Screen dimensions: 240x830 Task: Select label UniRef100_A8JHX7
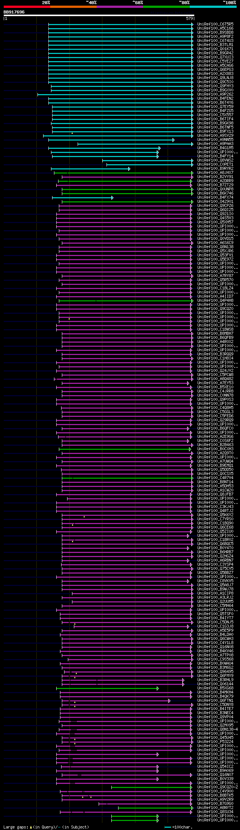click(215, 173)
